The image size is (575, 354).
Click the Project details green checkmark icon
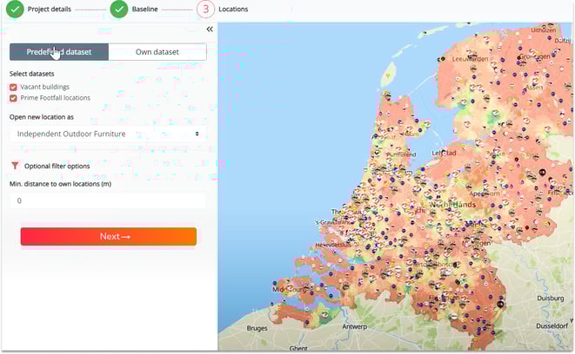15,10
